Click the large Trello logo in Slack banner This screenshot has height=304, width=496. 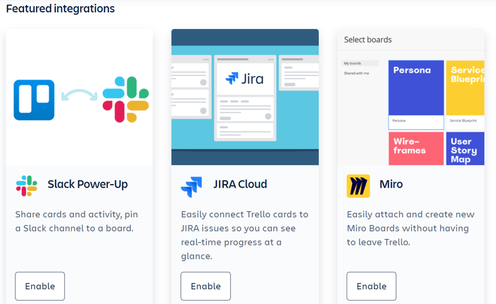(x=34, y=100)
